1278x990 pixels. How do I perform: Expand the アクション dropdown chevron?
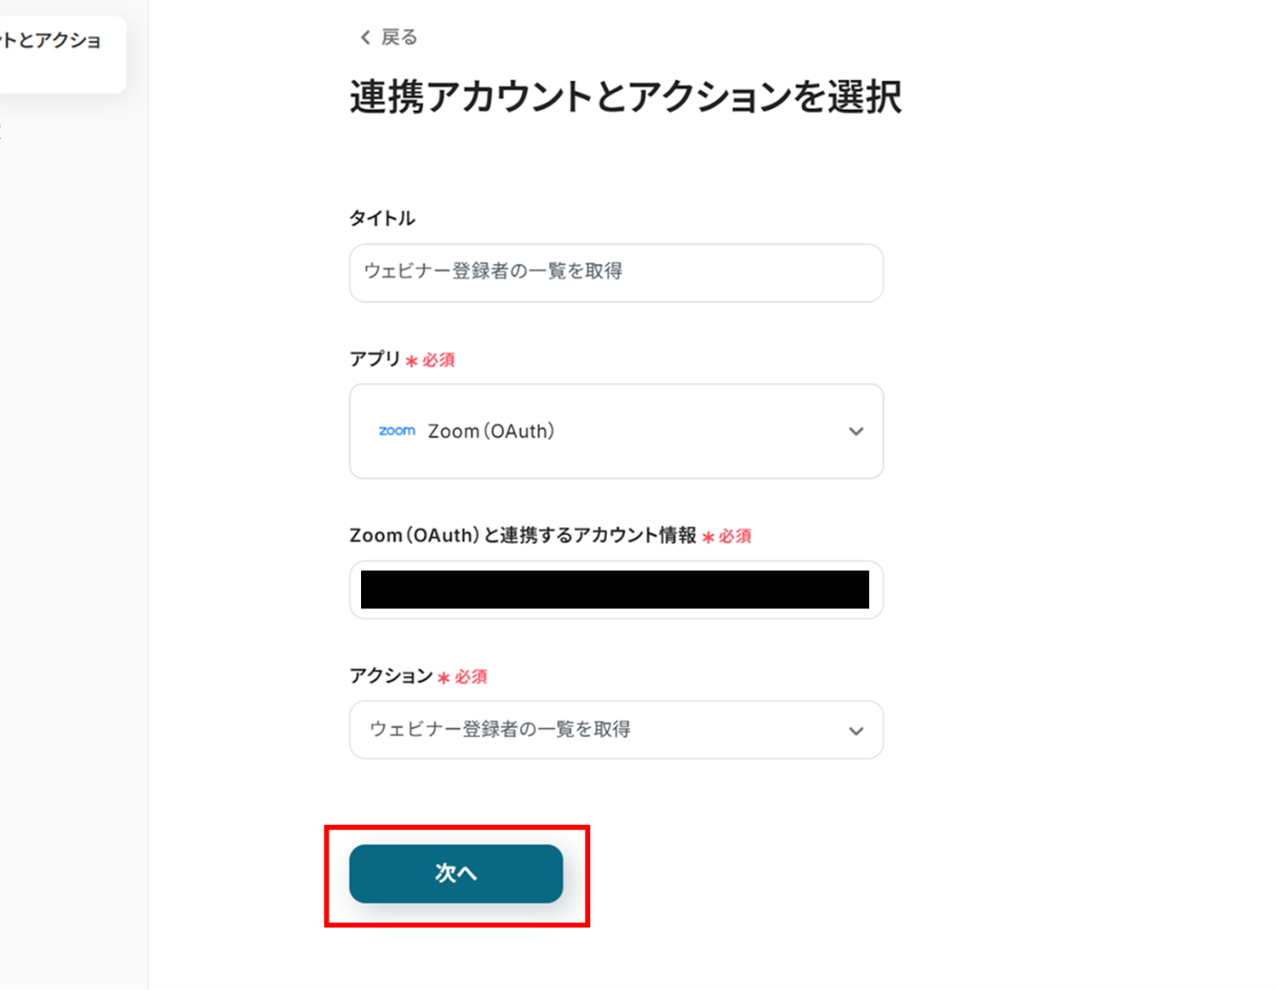click(855, 731)
